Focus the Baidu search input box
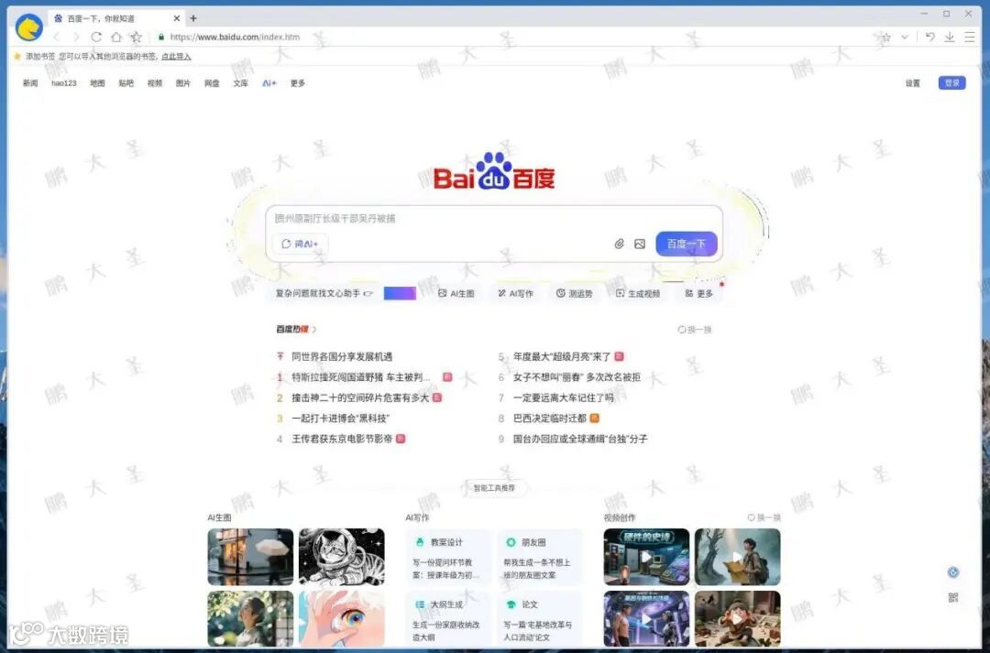Image resolution: width=990 pixels, height=653 pixels. coord(494,218)
